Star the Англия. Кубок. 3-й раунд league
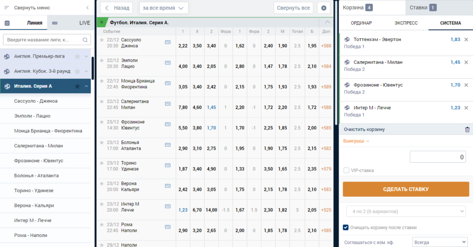The height and width of the screenshot is (247, 473). coord(77,71)
